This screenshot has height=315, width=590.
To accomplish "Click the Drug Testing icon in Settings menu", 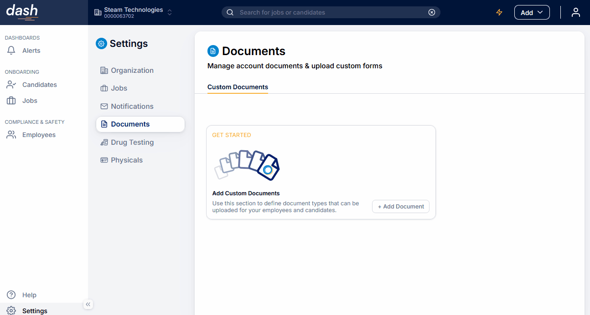I will (x=104, y=142).
